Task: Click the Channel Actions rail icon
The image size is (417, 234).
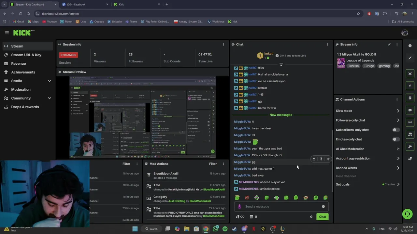Action: coord(410,134)
